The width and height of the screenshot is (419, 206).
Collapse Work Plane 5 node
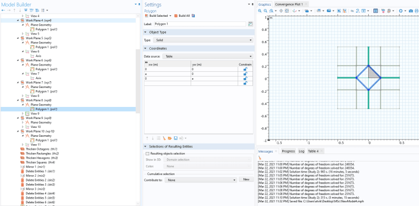(18, 38)
